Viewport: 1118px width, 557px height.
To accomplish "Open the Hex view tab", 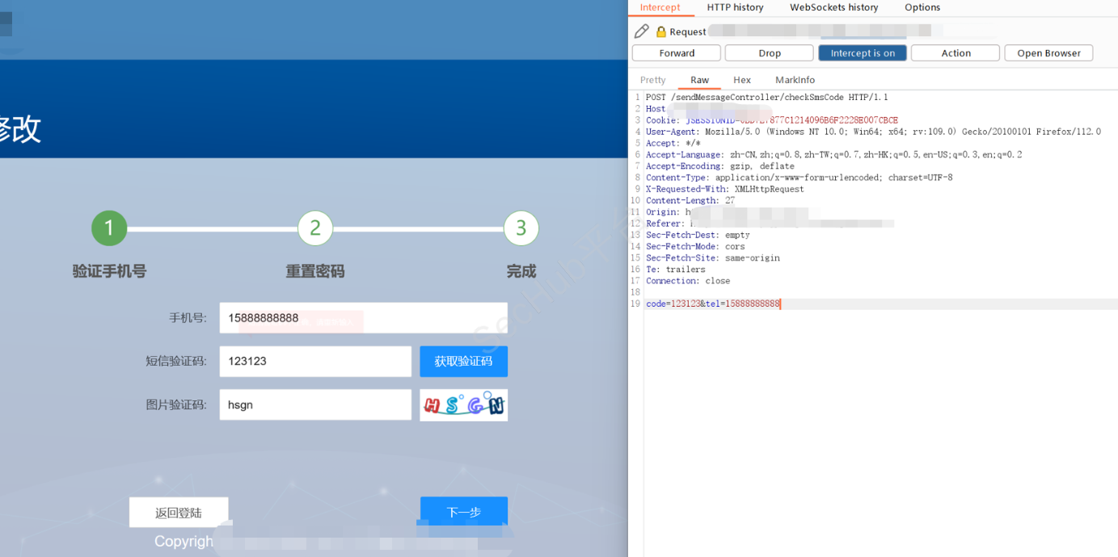I will (742, 80).
